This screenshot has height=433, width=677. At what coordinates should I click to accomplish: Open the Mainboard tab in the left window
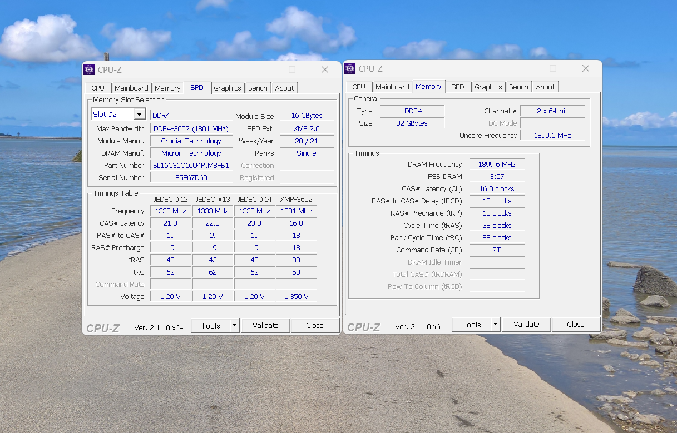tap(131, 87)
